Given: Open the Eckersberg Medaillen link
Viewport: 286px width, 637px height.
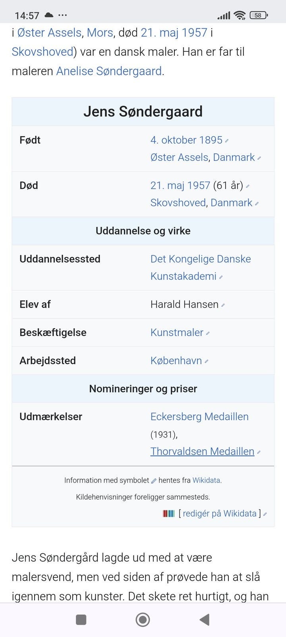Looking at the screenshot, I should pos(199,417).
